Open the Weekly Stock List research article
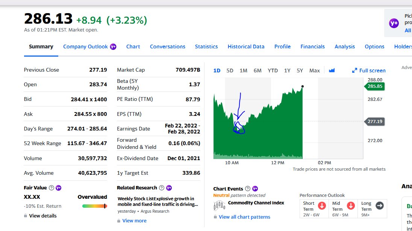This screenshot has height=231, width=412. click(158, 201)
